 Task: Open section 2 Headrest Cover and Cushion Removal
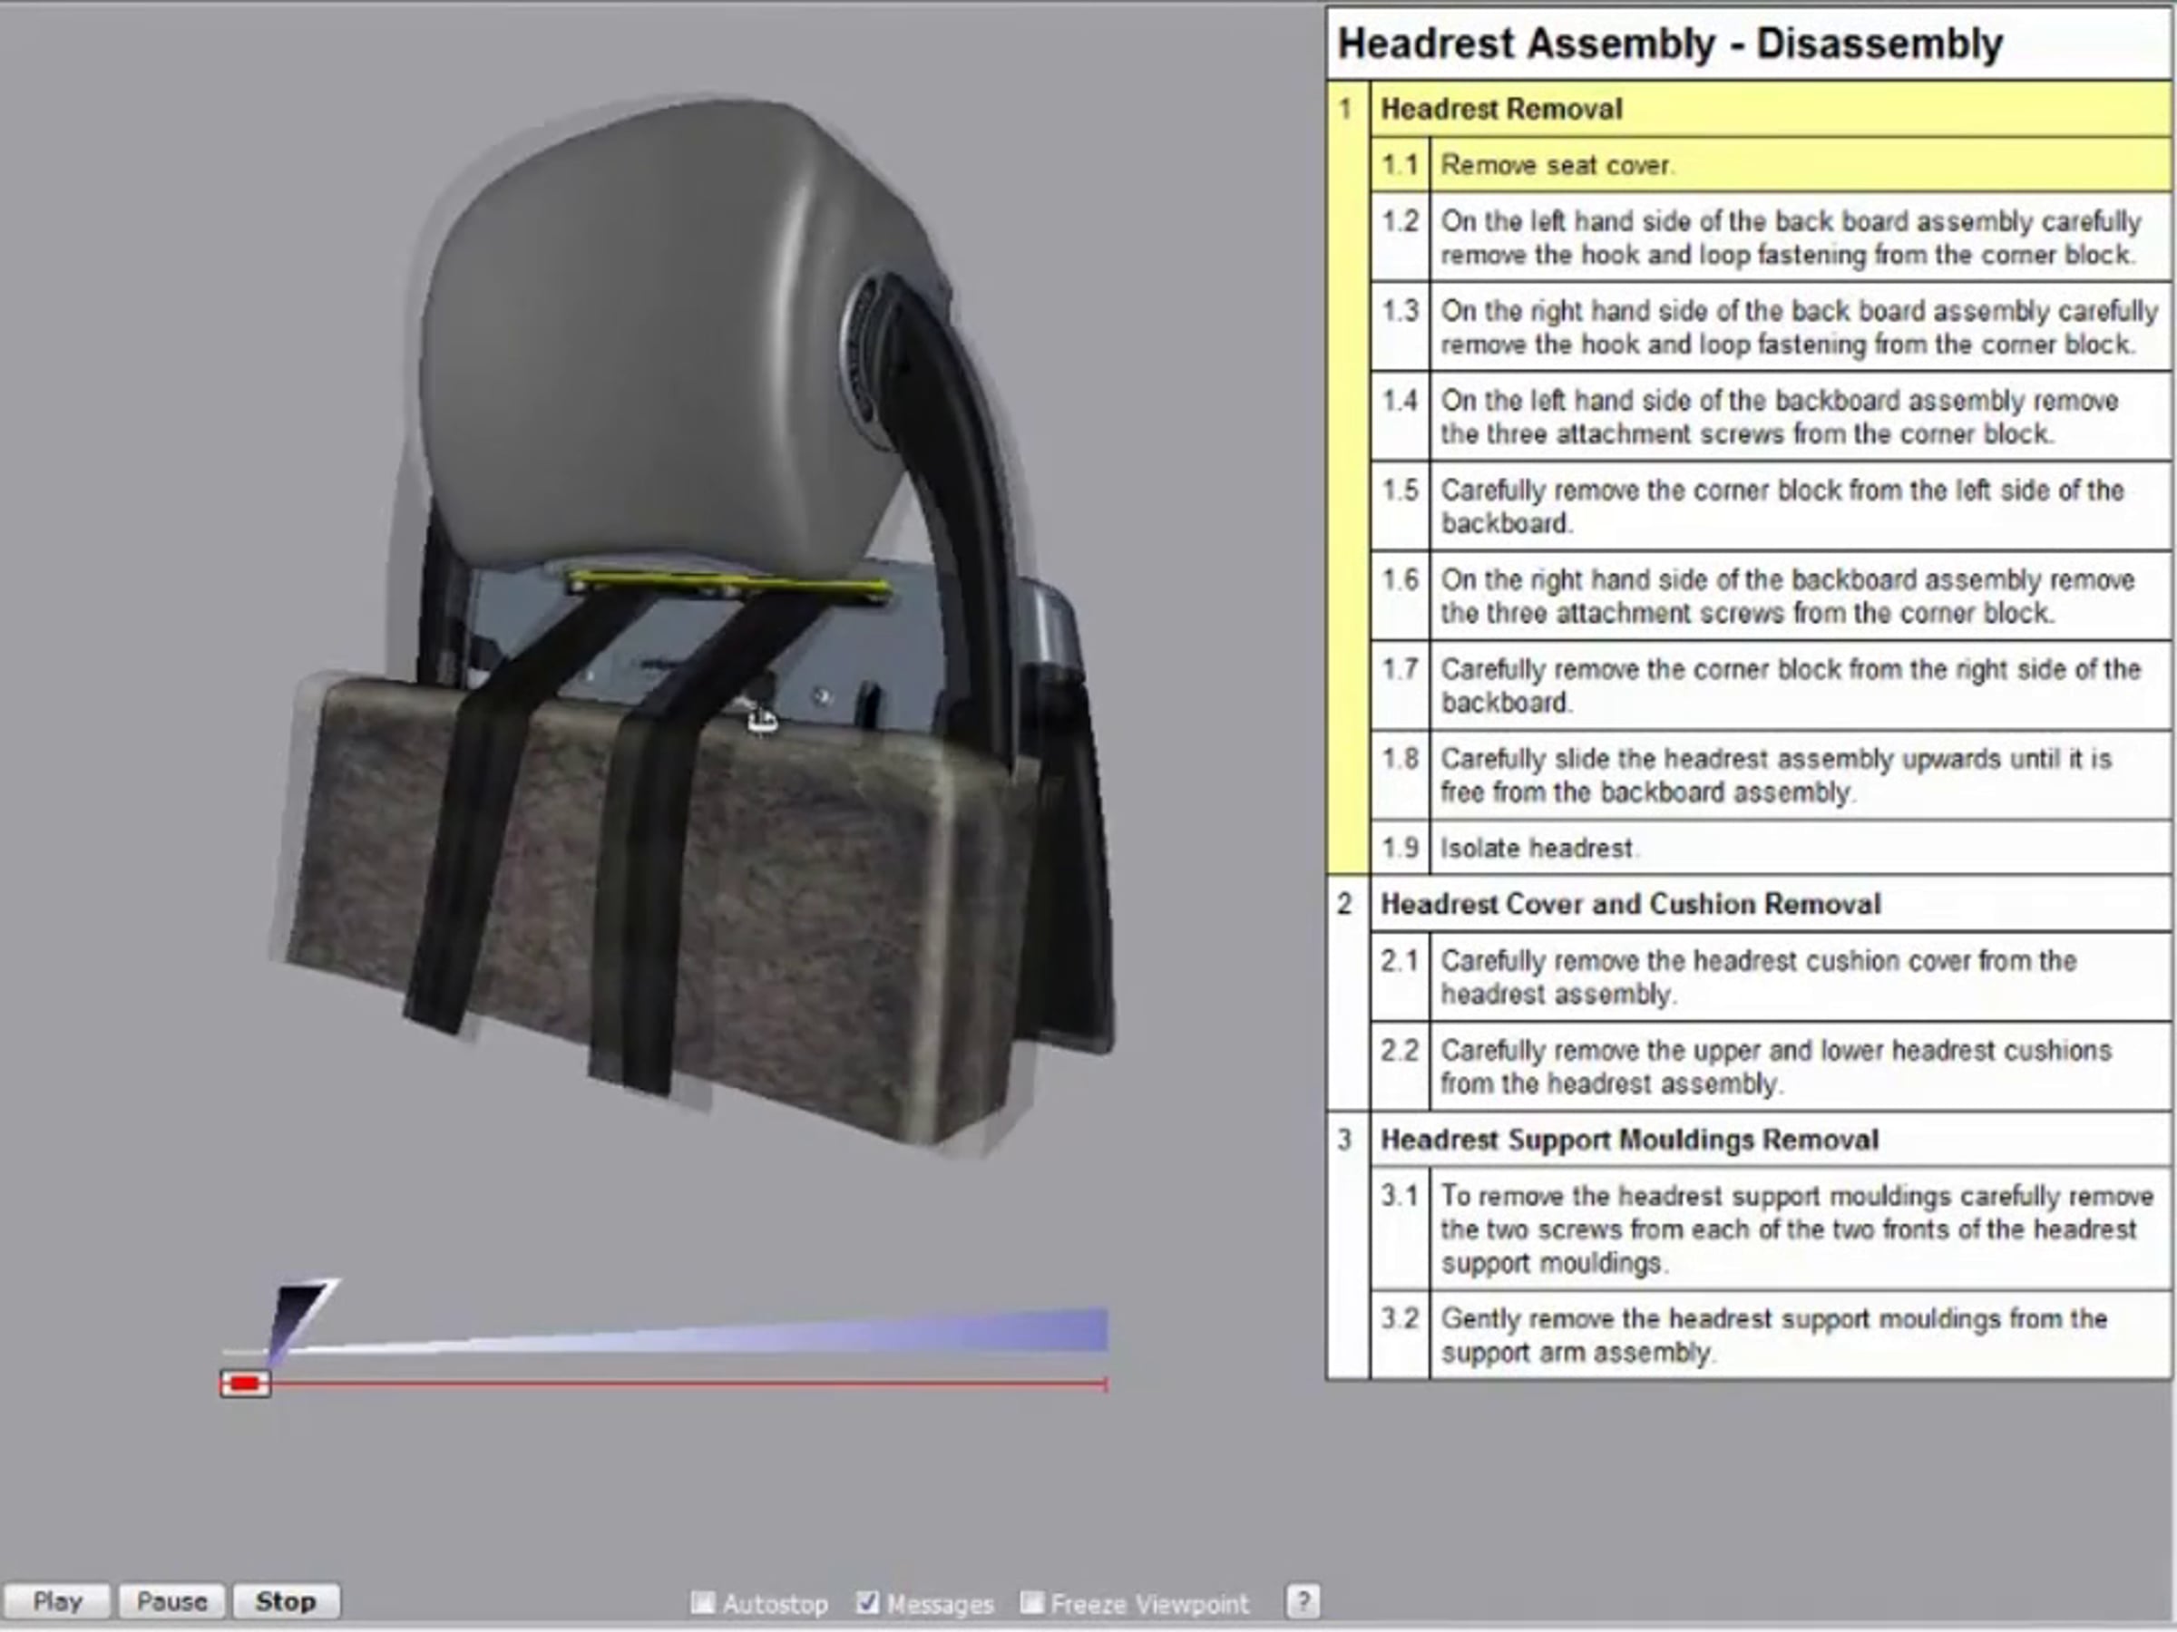1630,904
